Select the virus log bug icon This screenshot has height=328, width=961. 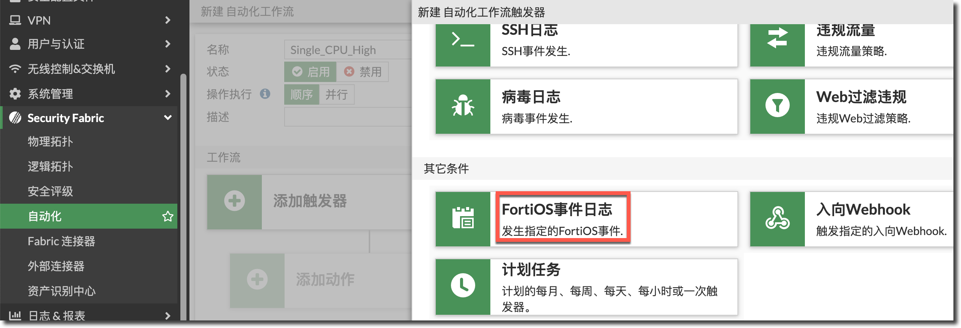(463, 106)
